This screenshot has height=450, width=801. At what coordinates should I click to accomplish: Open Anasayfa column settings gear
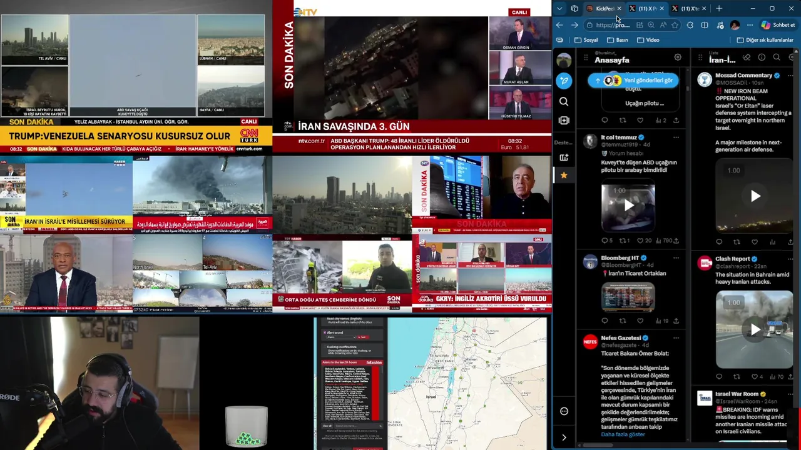678,57
